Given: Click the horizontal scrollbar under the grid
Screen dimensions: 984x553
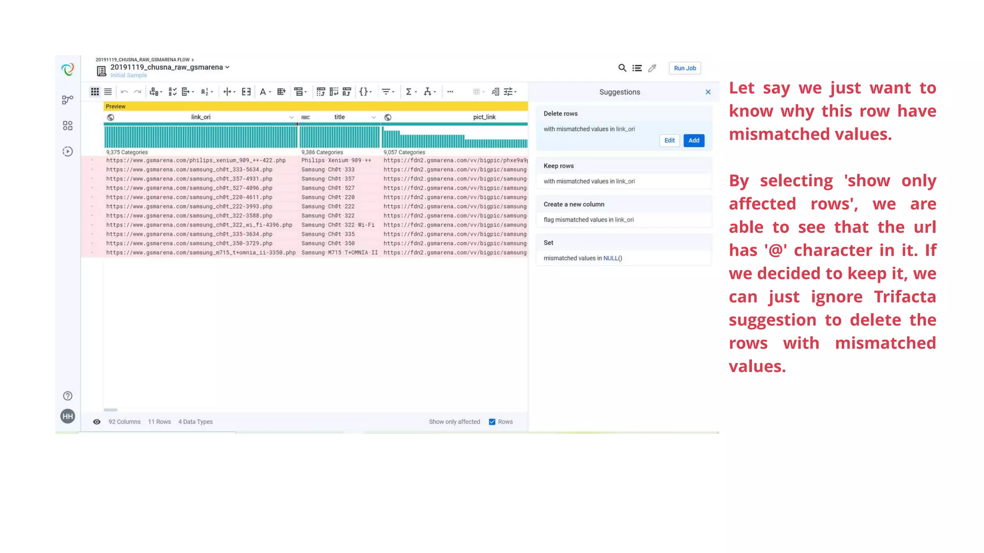Looking at the screenshot, I should pos(111,410).
